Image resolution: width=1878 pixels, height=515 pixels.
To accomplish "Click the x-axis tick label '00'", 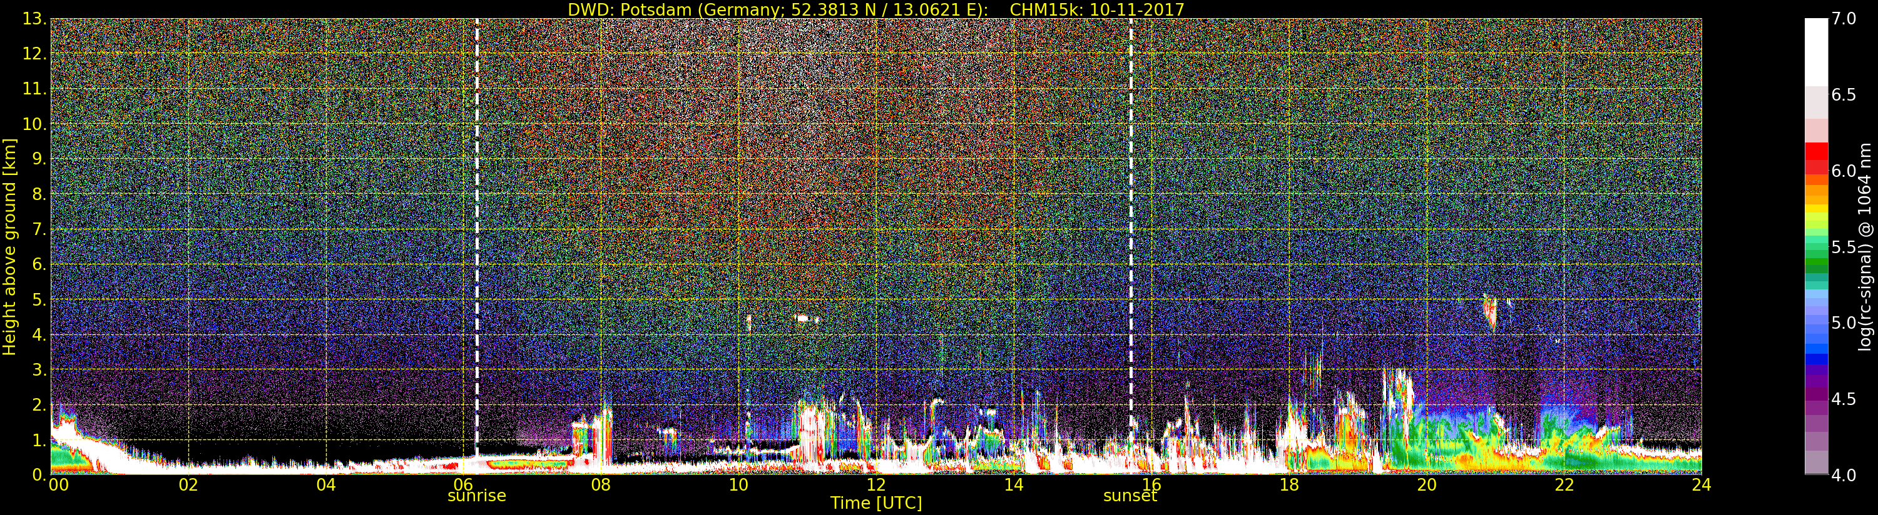I will click(x=58, y=484).
